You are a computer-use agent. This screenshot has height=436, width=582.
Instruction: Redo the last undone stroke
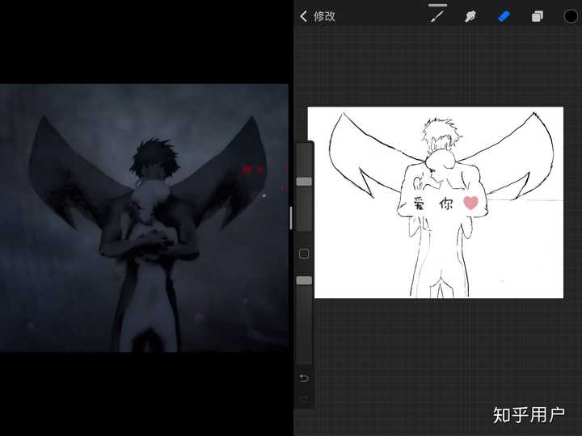pos(304,398)
